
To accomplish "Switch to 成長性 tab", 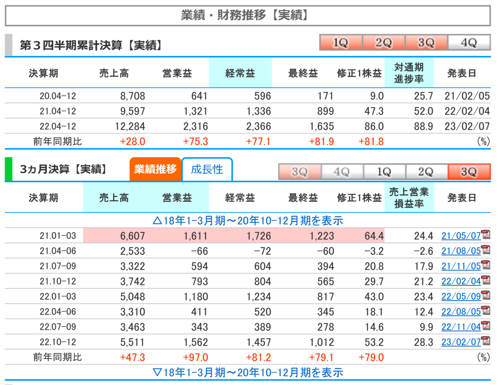I will pos(207,169).
